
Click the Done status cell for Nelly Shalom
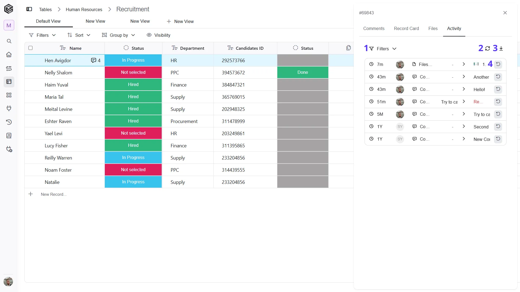coord(303,72)
